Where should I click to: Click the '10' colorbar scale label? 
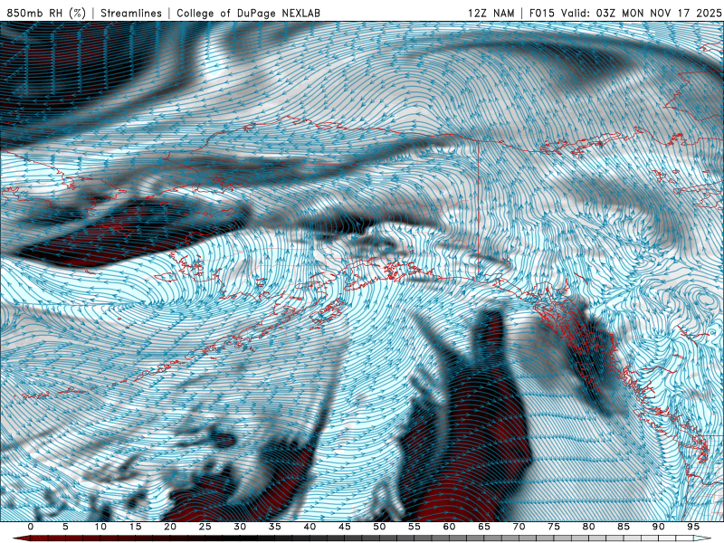[100, 527]
